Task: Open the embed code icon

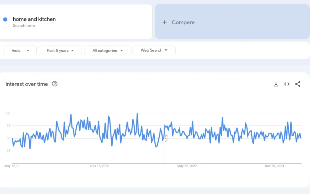Action: (x=287, y=84)
